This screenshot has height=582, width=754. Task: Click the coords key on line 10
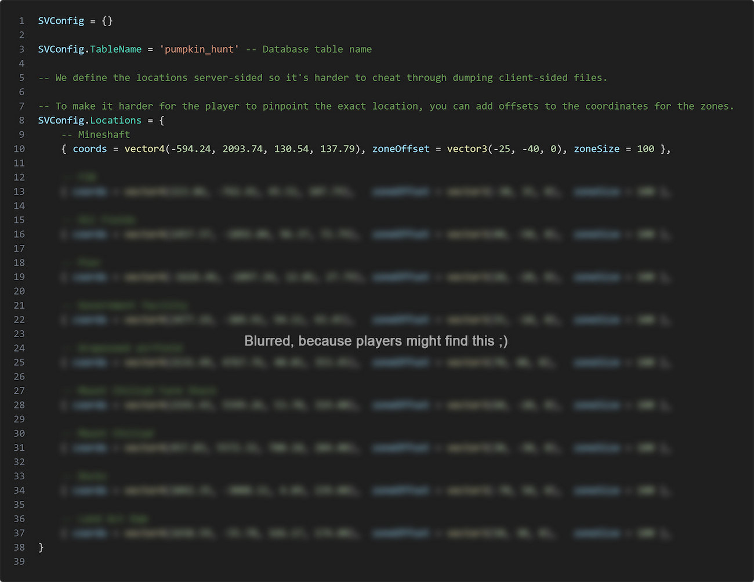pyautogui.click(x=90, y=149)
